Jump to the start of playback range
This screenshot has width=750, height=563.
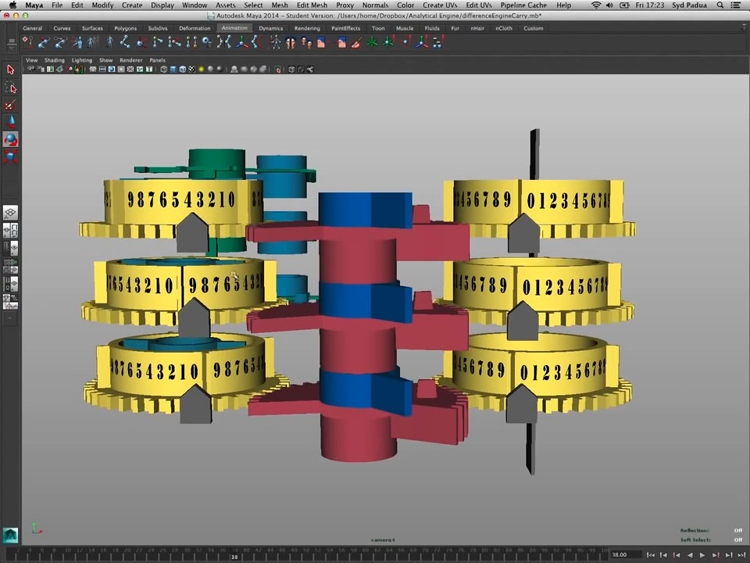652,555
